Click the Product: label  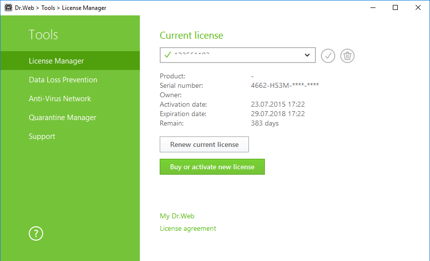[173, 76]
